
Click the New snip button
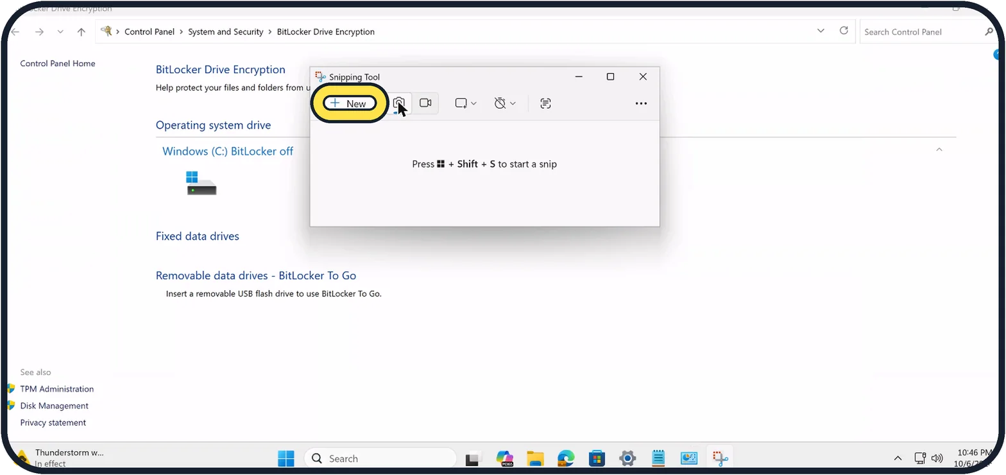click(x=350, y=103)
